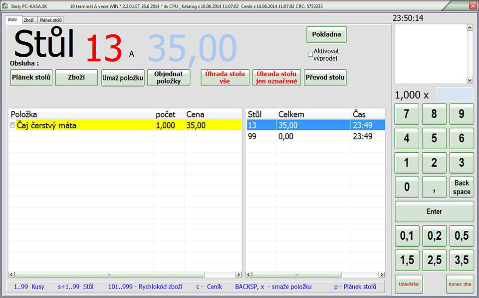
Task: Click the tables list horizontal scrollbar thumb
Action: pos(297,275)
